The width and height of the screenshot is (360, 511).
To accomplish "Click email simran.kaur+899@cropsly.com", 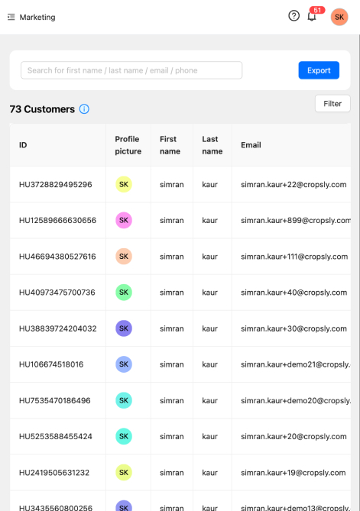I will [x=296, y=220].
